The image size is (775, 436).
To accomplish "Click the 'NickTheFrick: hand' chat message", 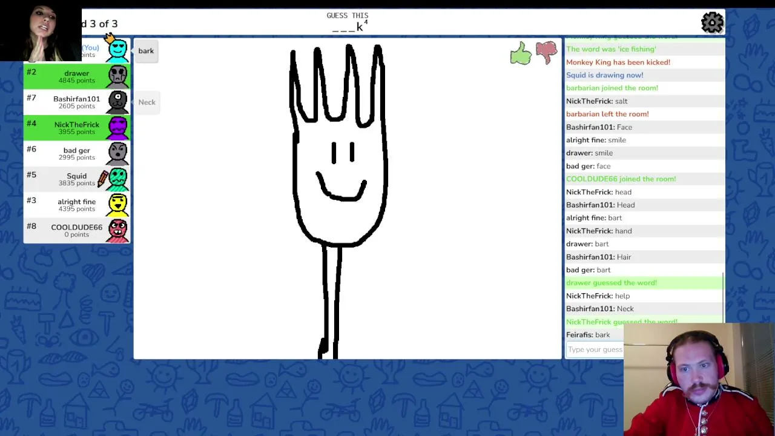I will click(x=599, y=231).
